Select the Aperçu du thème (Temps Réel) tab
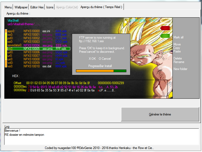This screenshot has height=152, width=202. 101,7
